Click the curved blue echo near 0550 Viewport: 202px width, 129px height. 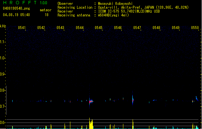tap(197, 98)
